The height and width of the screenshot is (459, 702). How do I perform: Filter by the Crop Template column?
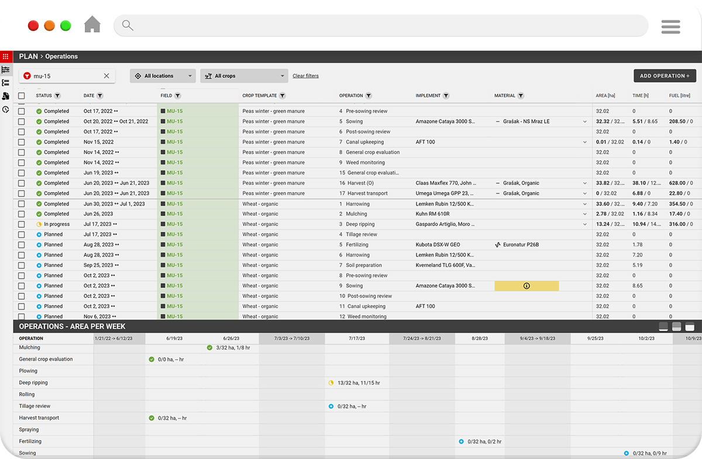click(x=283, y=95)
